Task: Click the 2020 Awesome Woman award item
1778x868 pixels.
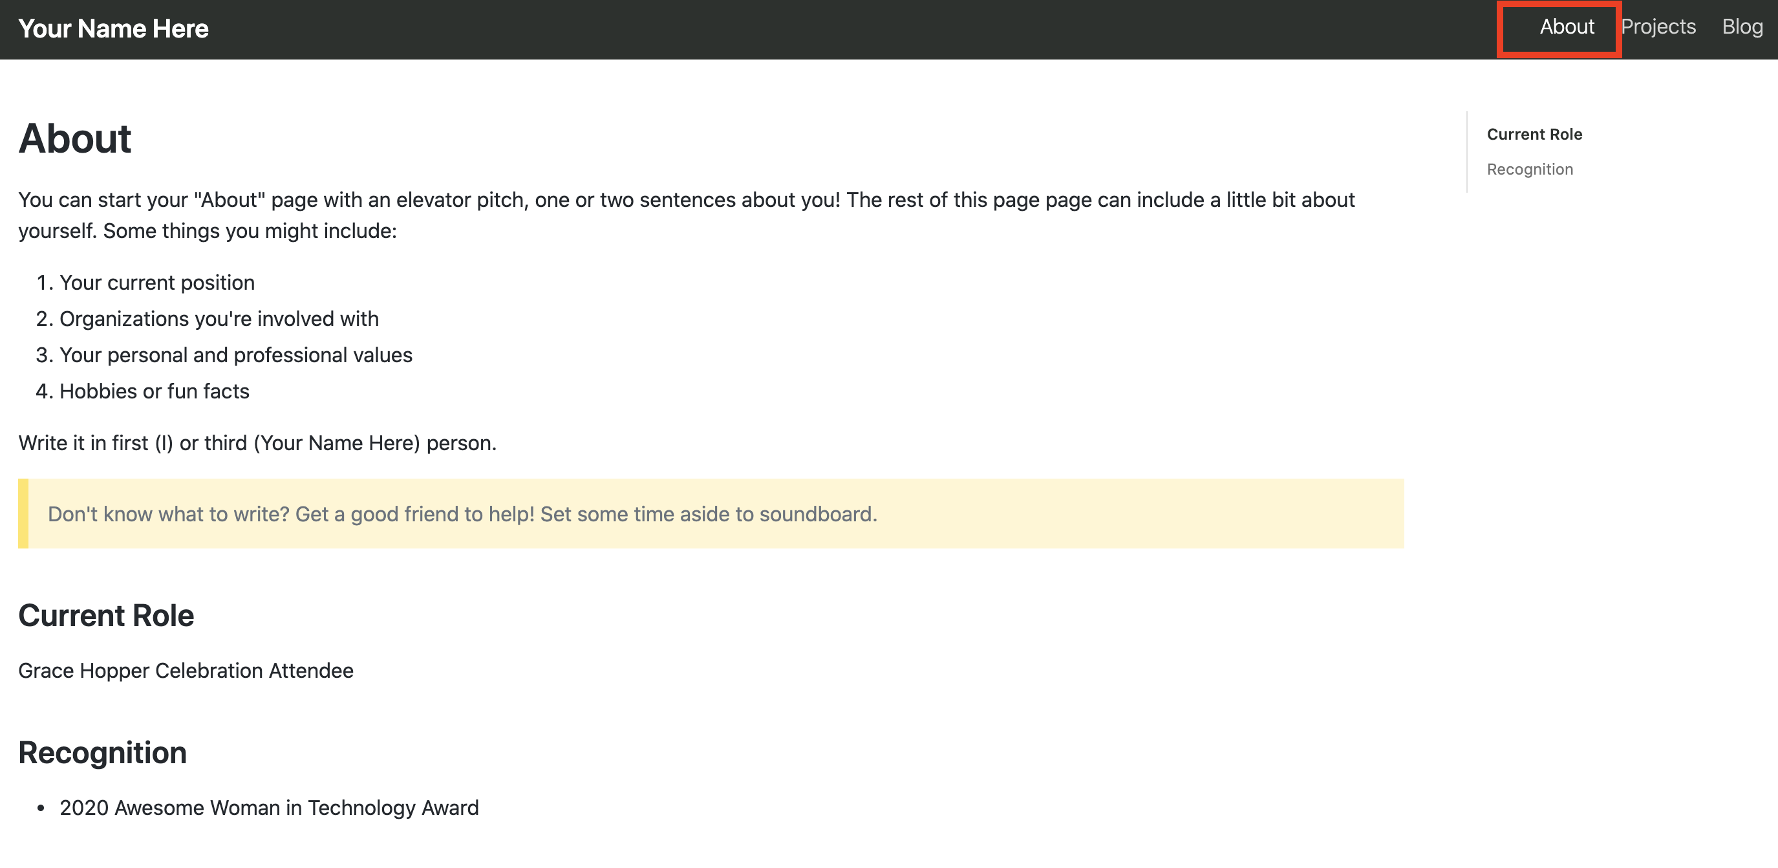Action: pyautogui.click(x=268, y=807)
